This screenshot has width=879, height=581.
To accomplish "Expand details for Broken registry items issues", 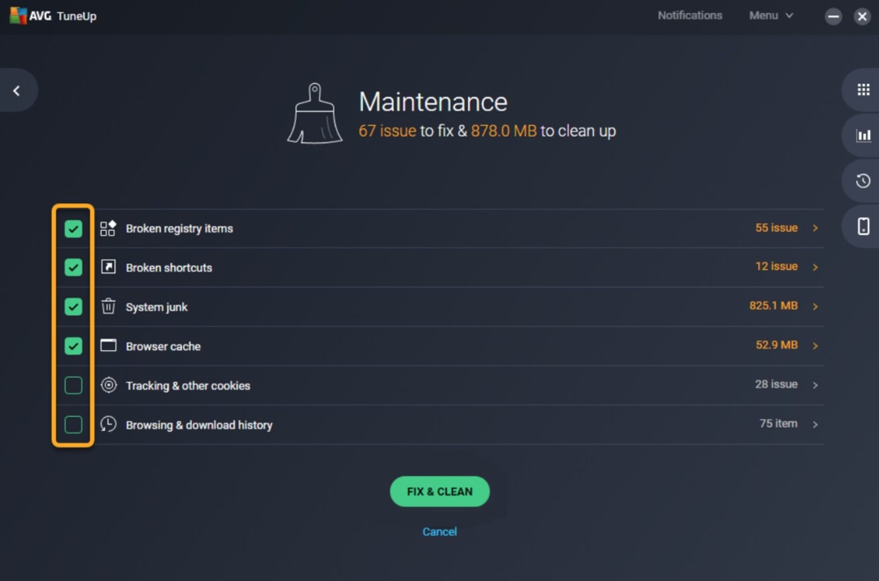I will tap(815, 228).
